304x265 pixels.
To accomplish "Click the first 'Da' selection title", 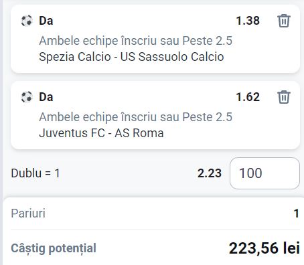I will (x=46, y=21).
